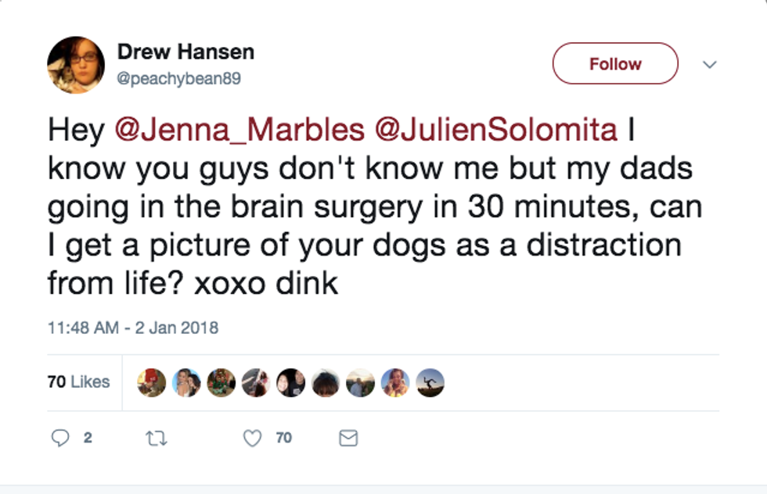Like the tweet with the heart icon
This screenshot has height=494, width=767.
click(252, 439)
